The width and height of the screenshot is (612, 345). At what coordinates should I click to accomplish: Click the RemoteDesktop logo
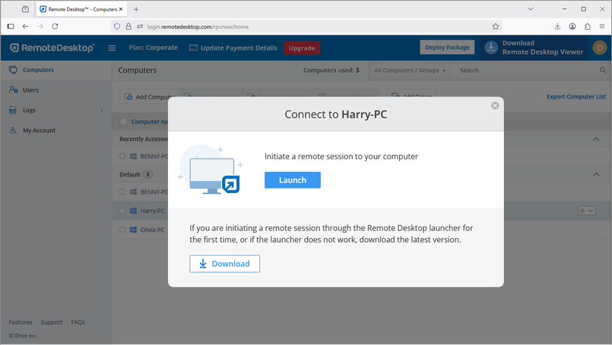click(x=52, y=48)
